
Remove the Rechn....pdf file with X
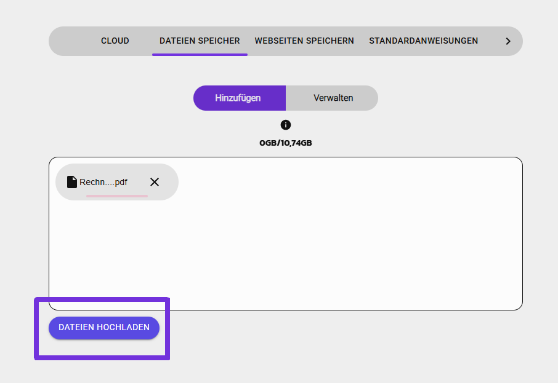(155, 182)
